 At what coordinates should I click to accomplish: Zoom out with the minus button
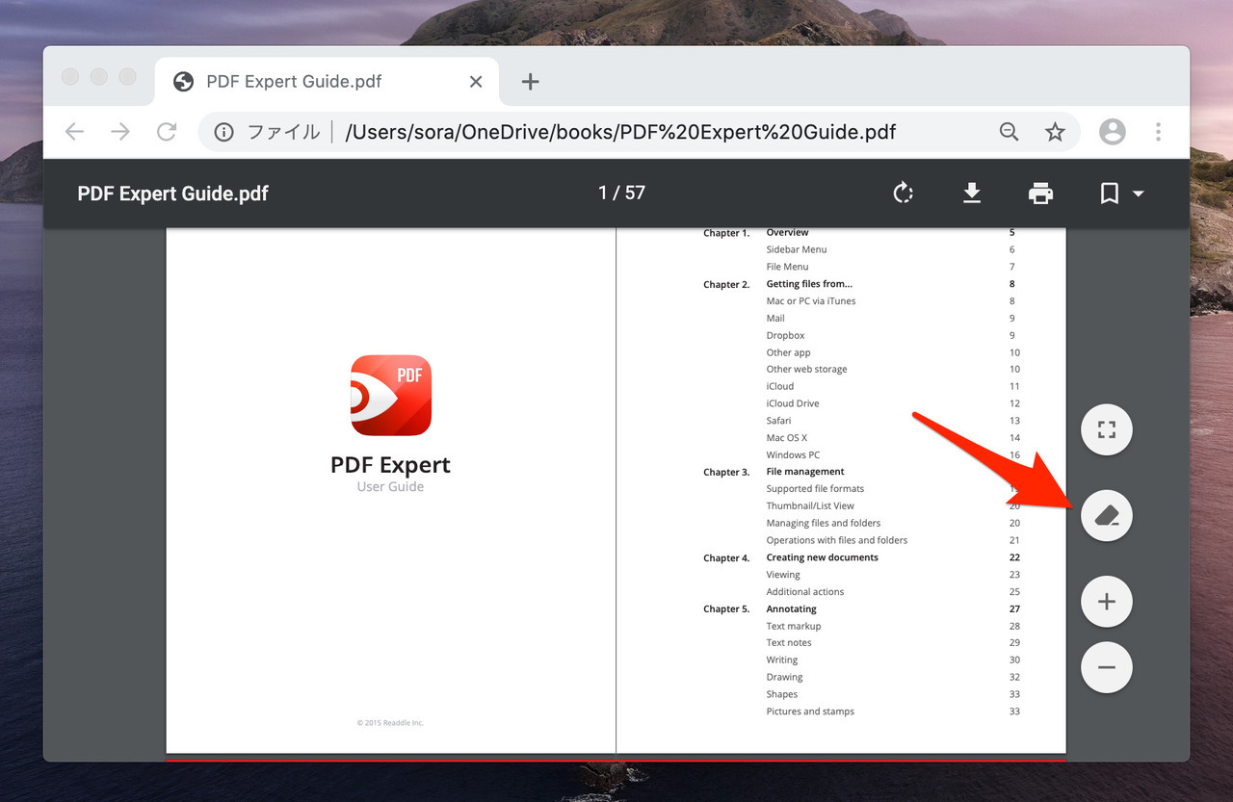coord(1107,667)
